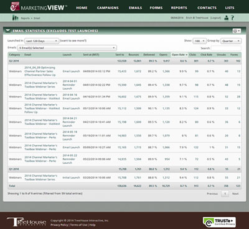The image size is (249, 229).
Task: Open the Show 100 entries dropdown
Action: [x=199, y=41]
